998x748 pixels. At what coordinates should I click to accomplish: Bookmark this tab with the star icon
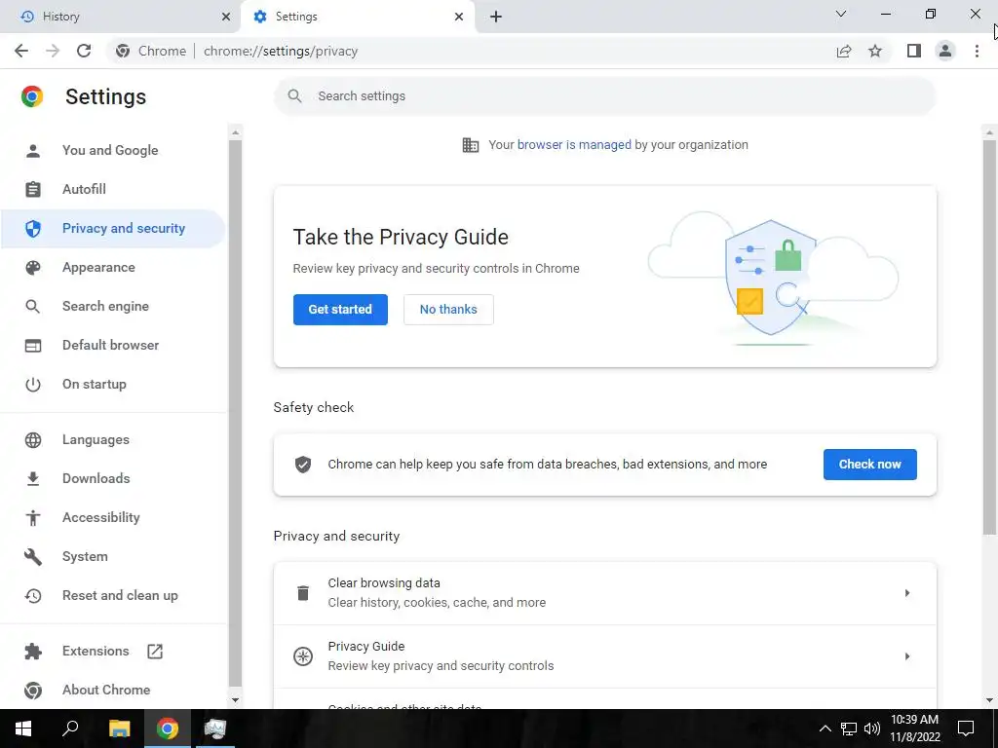point(875,51)
